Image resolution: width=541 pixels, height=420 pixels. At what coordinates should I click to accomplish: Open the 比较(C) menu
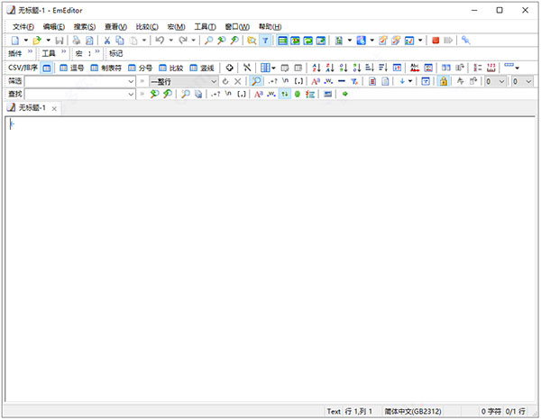pyautogui.click(x=147, y=26)
